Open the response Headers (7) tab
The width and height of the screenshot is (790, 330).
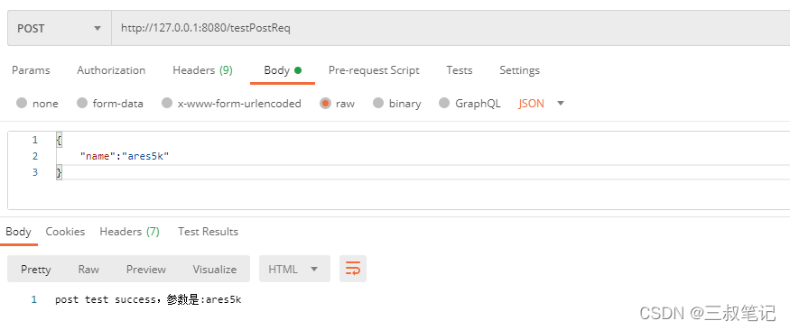coord(129,232)
